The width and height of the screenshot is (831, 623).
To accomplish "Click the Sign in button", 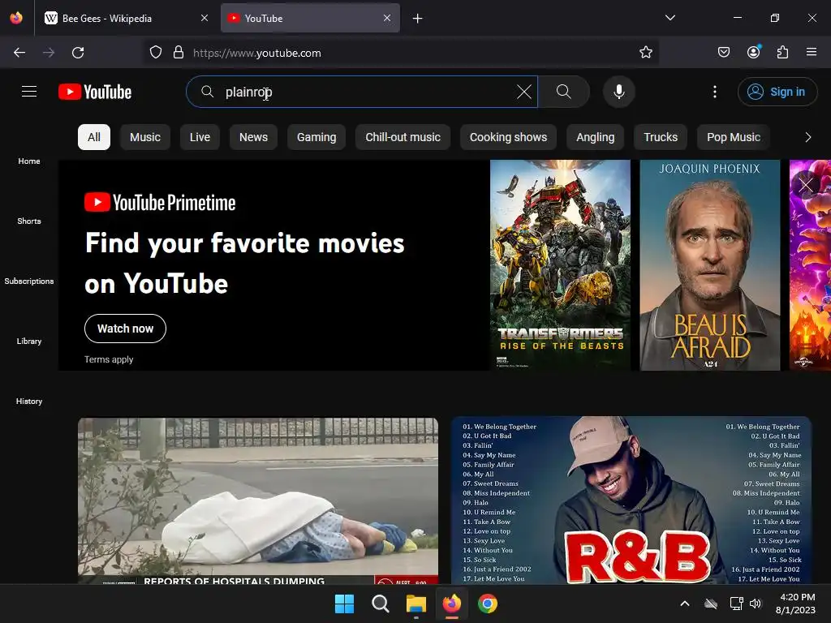I will tap(777, 92).
